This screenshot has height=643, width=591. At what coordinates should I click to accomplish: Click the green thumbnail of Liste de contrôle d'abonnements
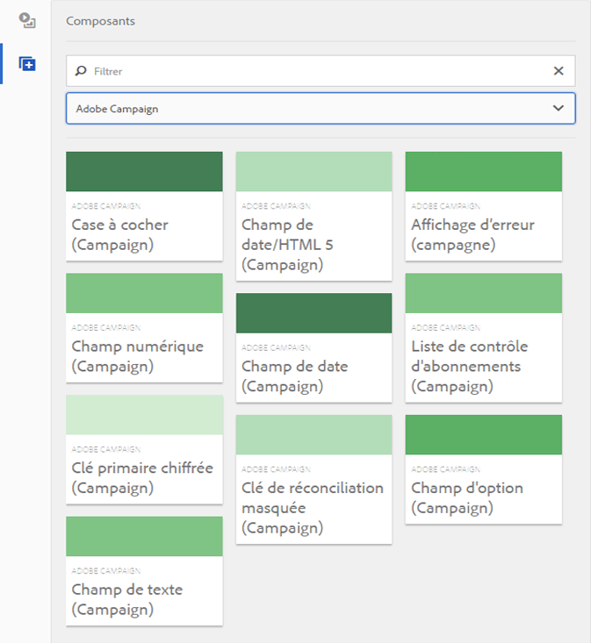484,293
